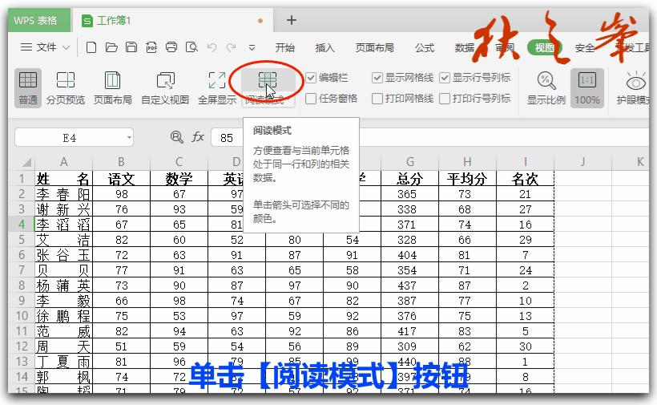The height and width of the screenshot is (405, 657).
Task: Add a new tab with plus
Action: tap(292, 20)
